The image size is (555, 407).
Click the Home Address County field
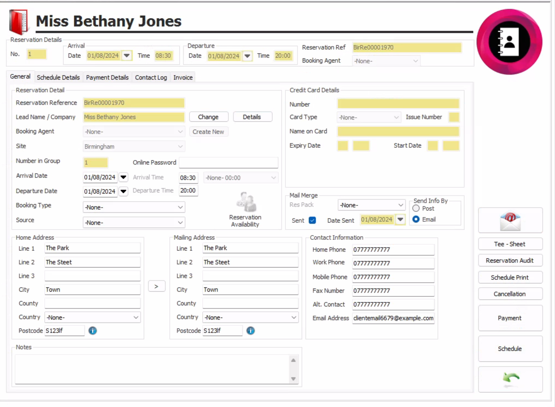tap(92, 304)
